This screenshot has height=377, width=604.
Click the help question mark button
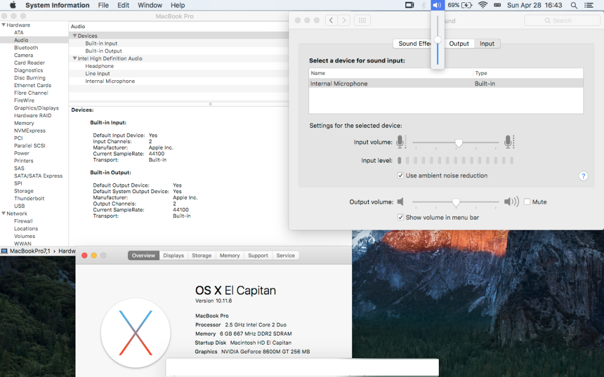tap(583, 176)
